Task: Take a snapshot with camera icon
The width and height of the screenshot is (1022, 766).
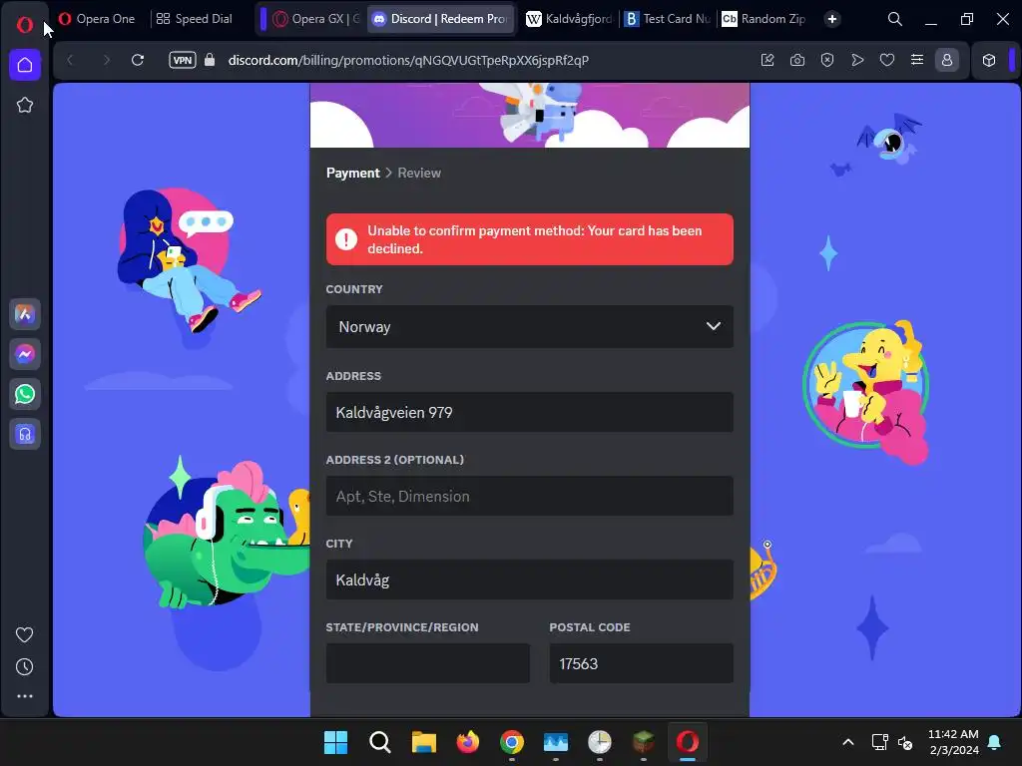Action: tap(797, 60)
